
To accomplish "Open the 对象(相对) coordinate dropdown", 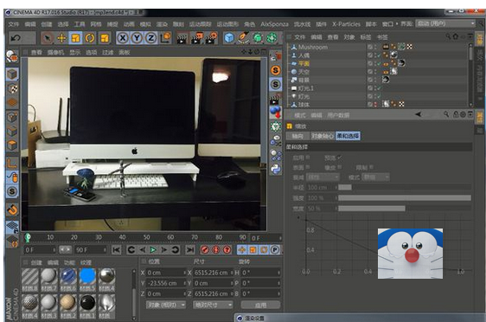I will [166, 305].
